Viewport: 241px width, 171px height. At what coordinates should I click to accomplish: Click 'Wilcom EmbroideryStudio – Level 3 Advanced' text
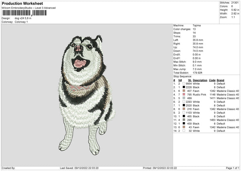click(x=29, y=8)
